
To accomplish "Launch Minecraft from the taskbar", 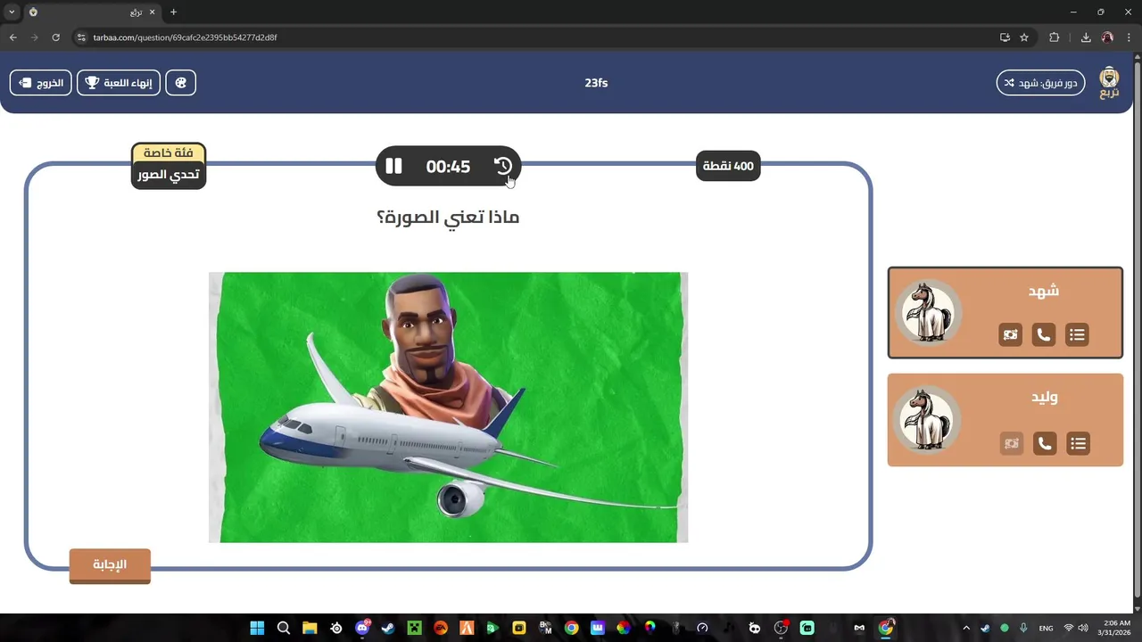I will tap(414, 628).
